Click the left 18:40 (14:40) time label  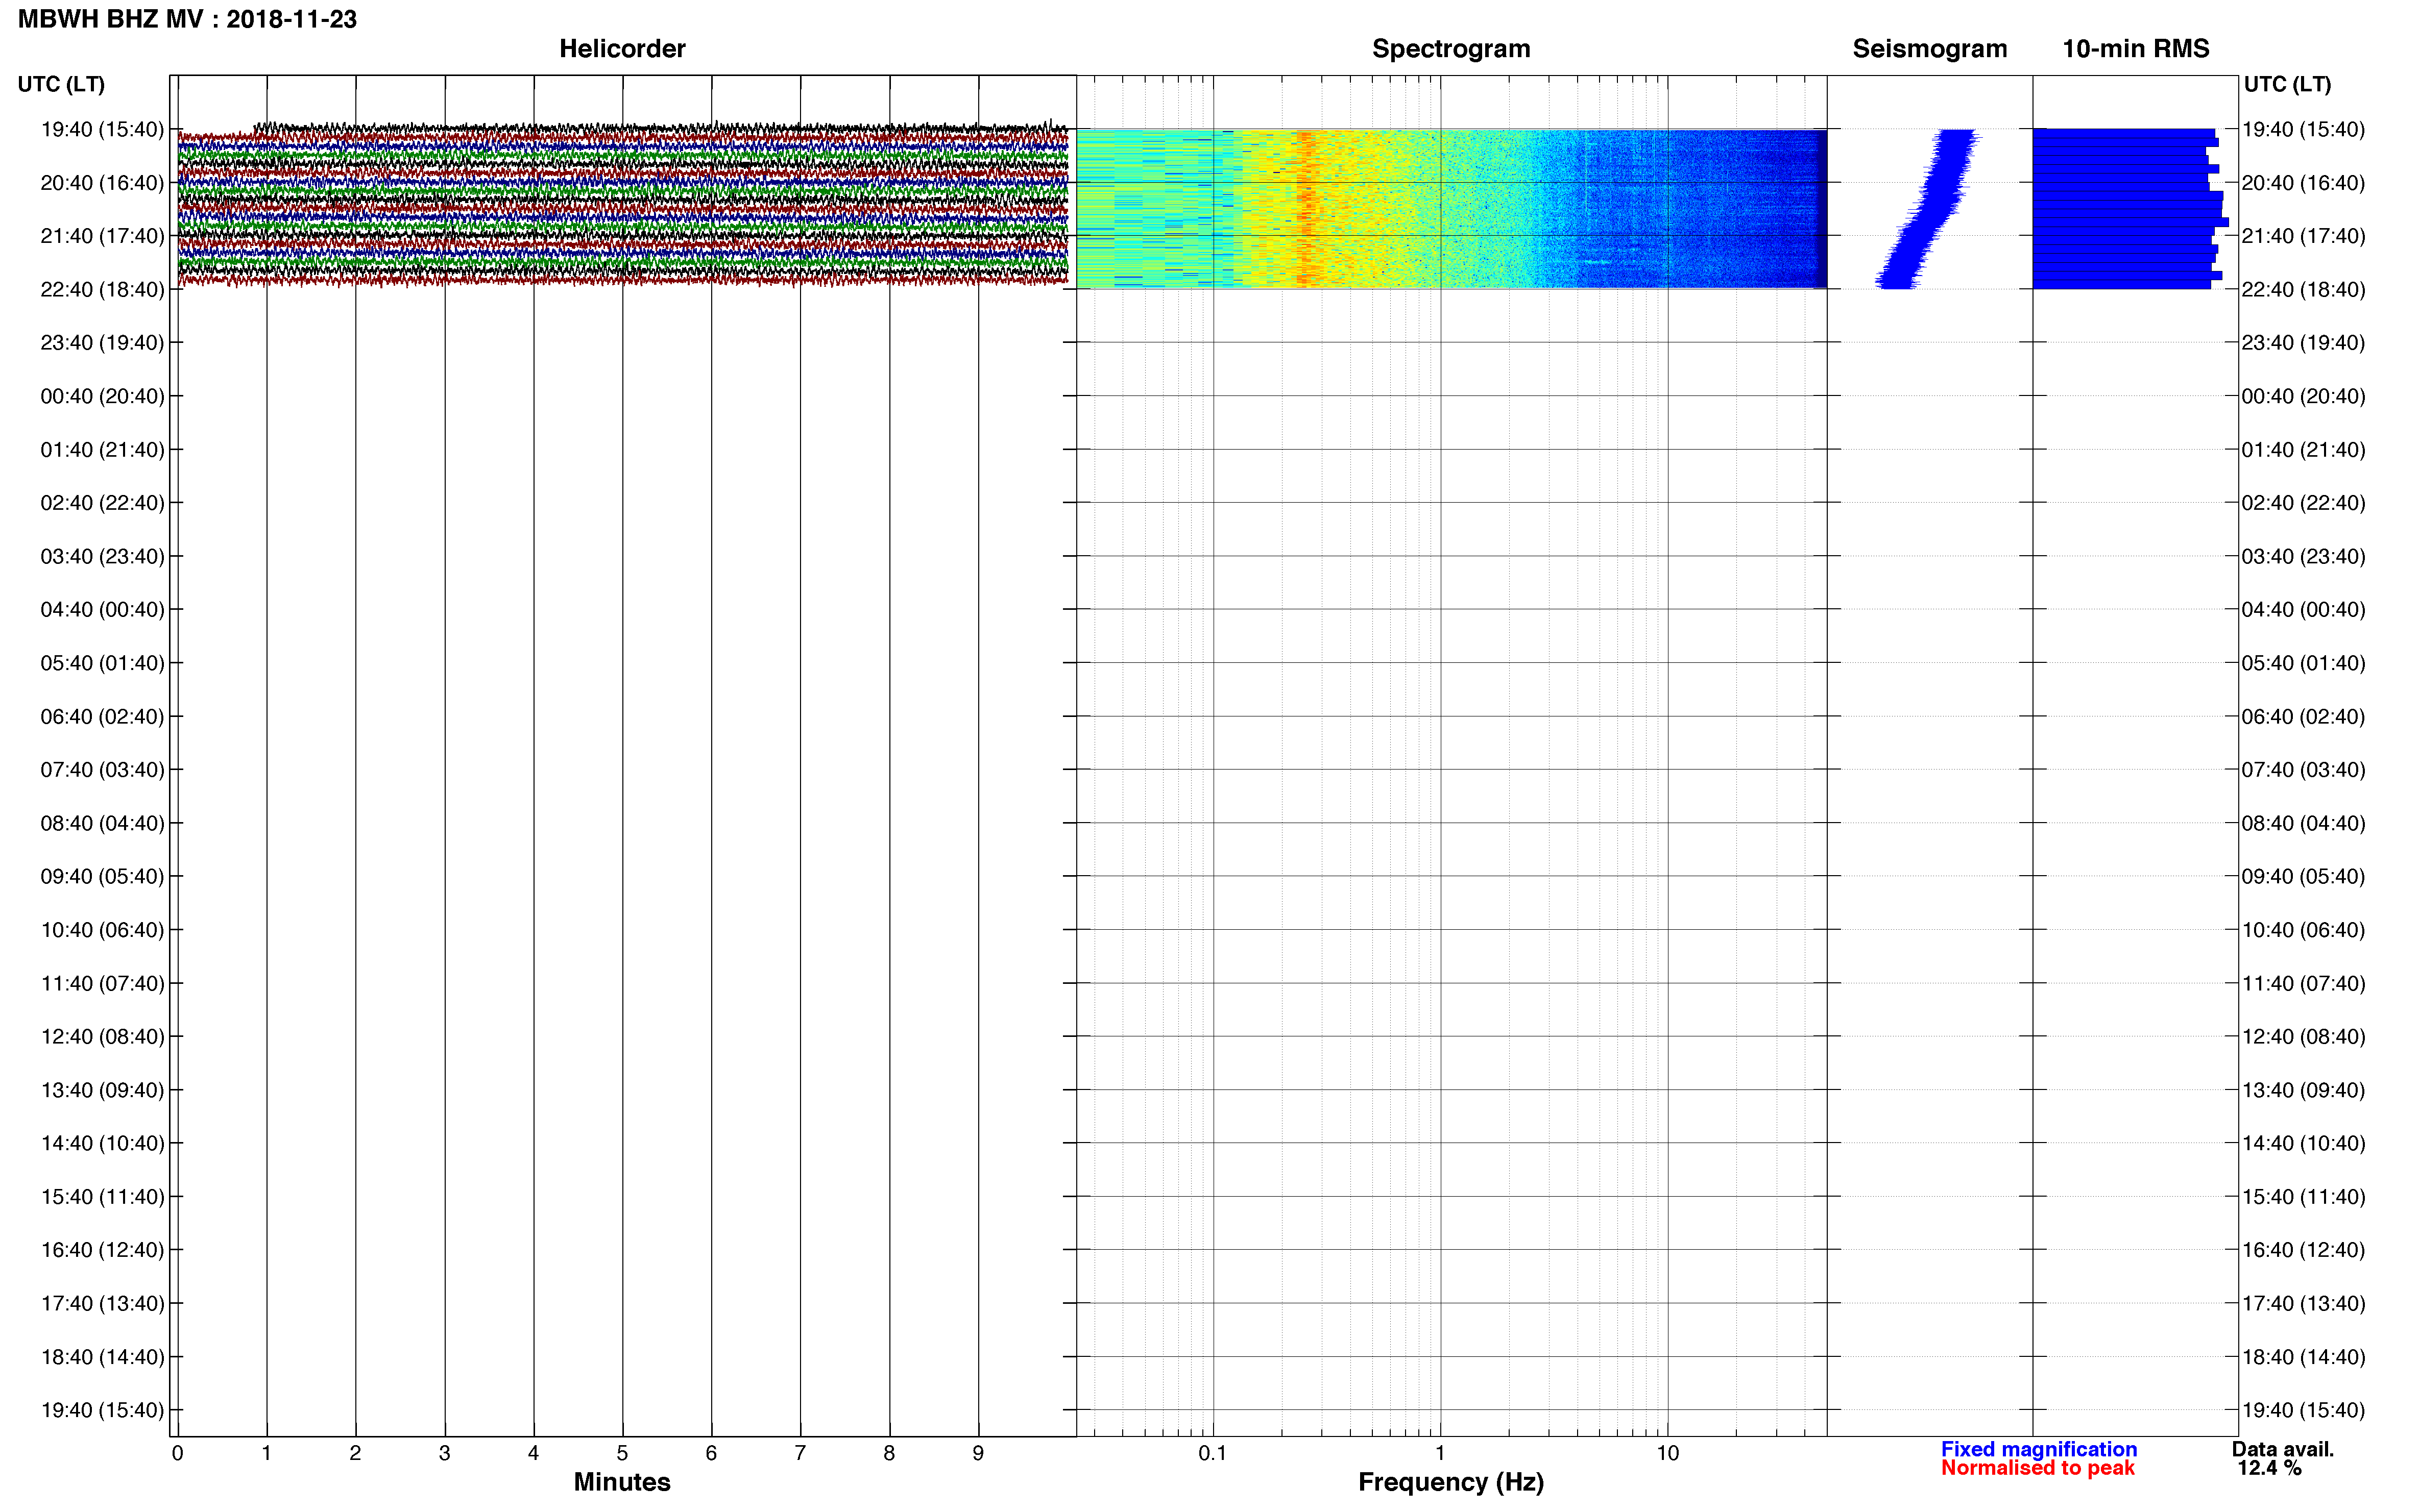tap(102, 1358)
